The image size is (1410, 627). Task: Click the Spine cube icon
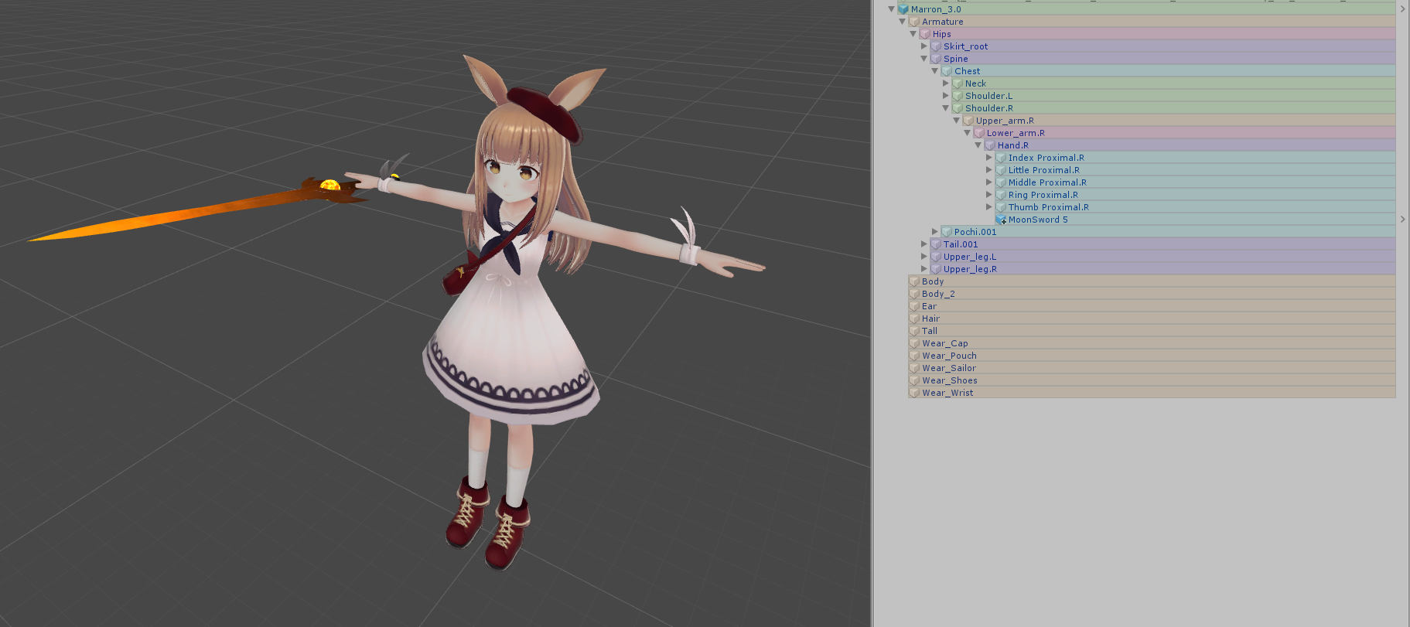click(936, 59)
